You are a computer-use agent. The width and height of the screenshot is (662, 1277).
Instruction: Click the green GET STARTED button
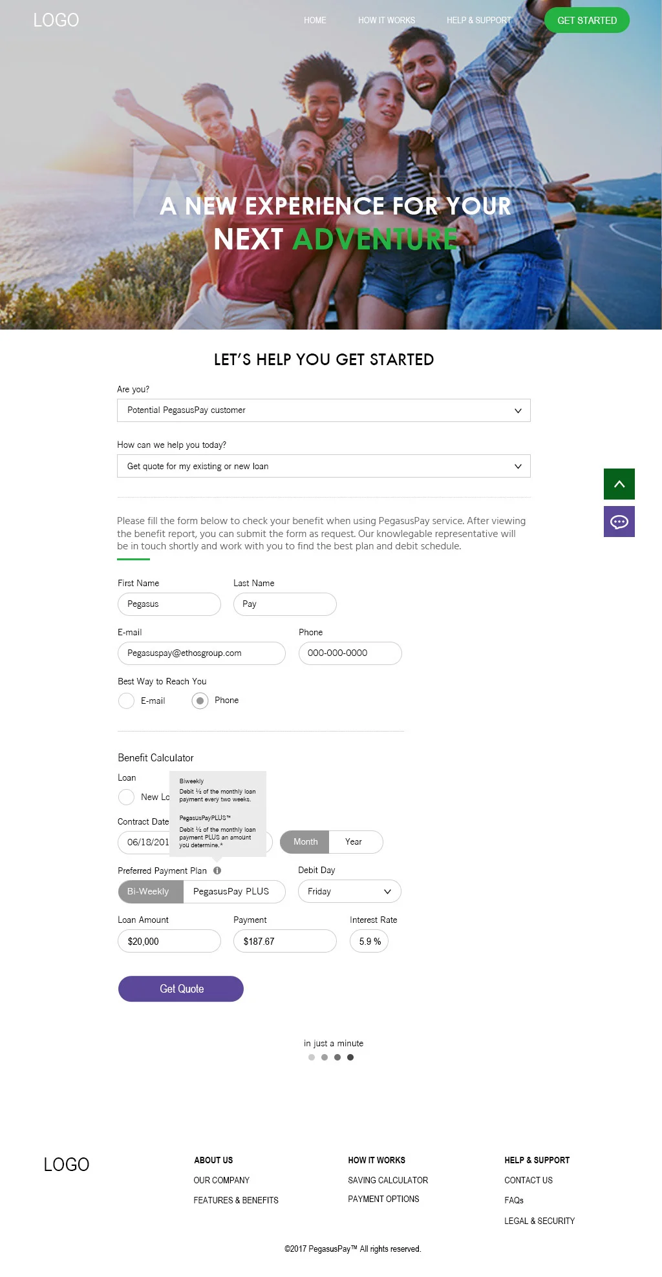(x=586, y=20)
